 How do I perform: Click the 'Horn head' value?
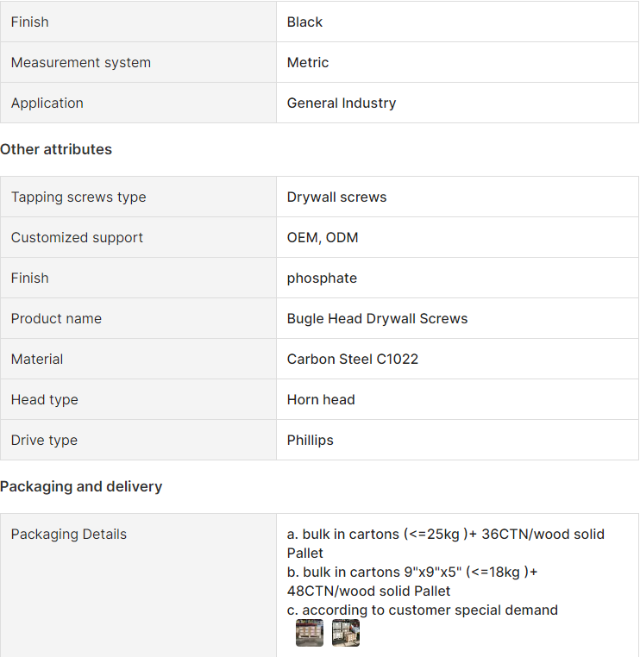321,399
